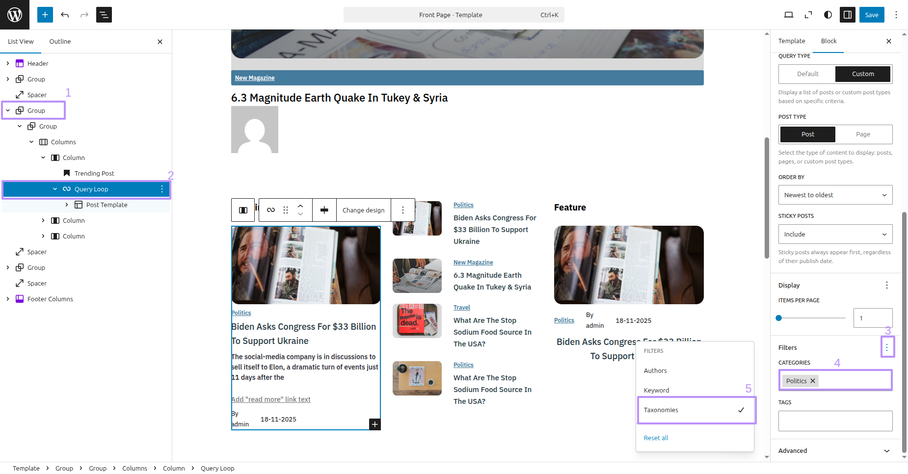The width and height of the screenshot is (908, 474).
Task: Click the Save button
Action: (x=872, y=15)
